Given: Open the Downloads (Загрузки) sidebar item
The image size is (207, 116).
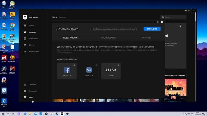Looking at the screenshot, I should click(30, 84).
